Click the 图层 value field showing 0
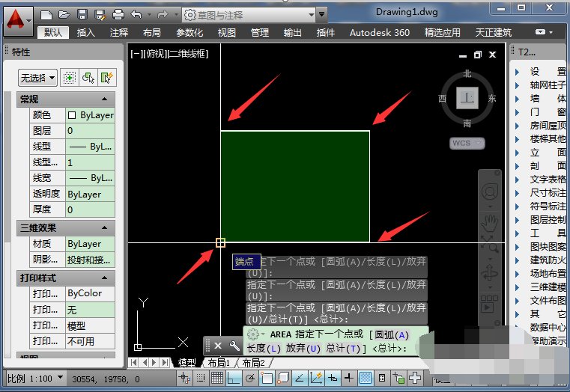This screenshot has height=392, width=570. 89,130
